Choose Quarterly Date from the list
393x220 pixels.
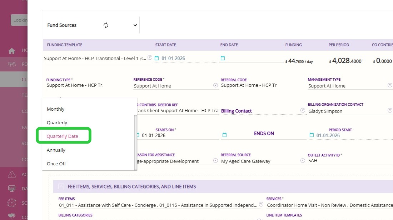click(63, 136)
